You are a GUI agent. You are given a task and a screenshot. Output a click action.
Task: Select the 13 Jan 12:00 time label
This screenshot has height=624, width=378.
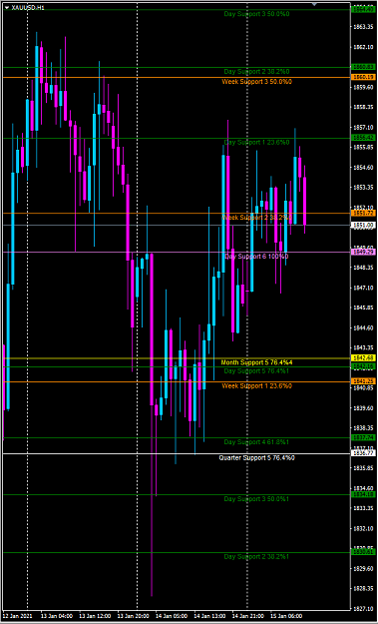95,616
